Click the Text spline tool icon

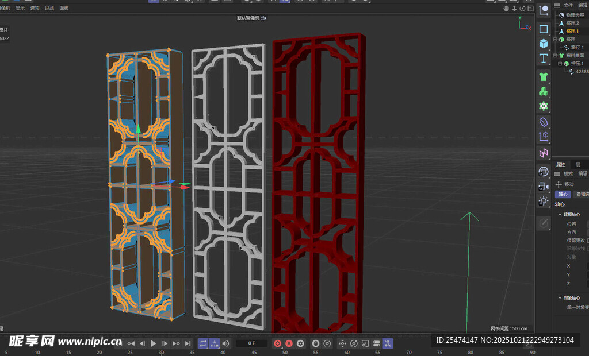tap(544, 59)
